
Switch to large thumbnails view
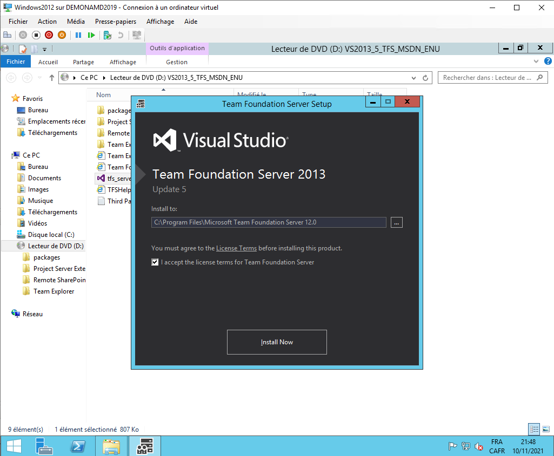[546, 429]
